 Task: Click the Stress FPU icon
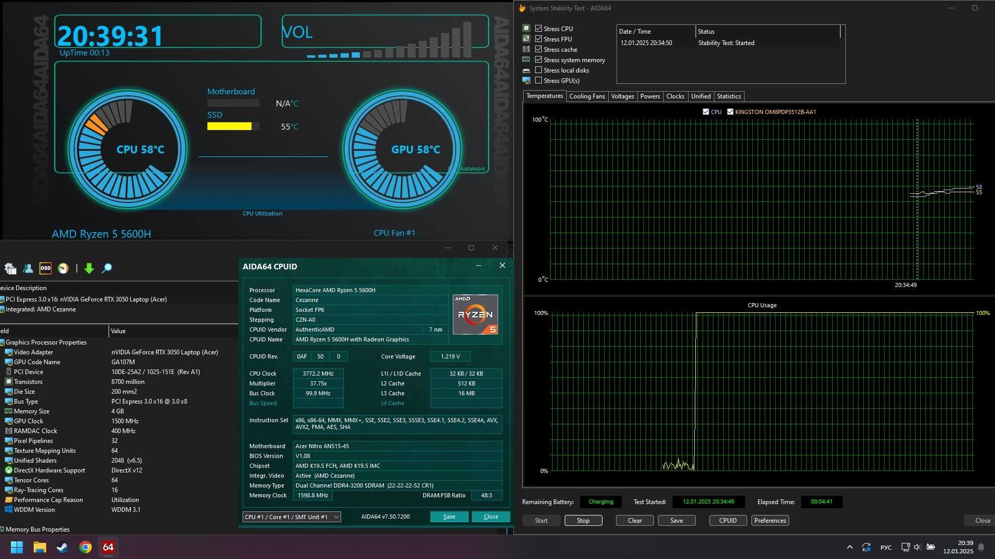[526, 39]
